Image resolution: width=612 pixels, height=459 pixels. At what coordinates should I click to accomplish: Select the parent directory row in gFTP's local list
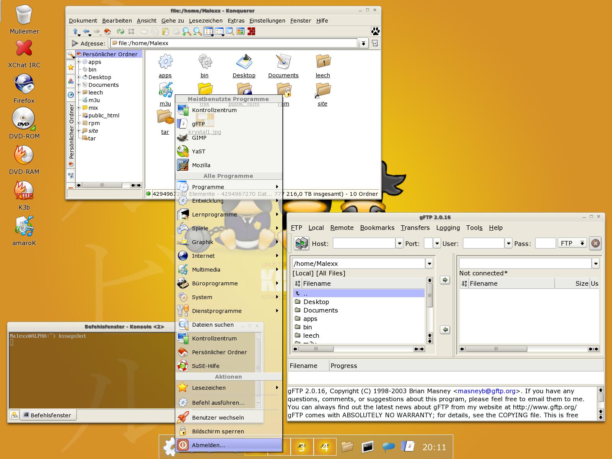(x=359, y=293)
